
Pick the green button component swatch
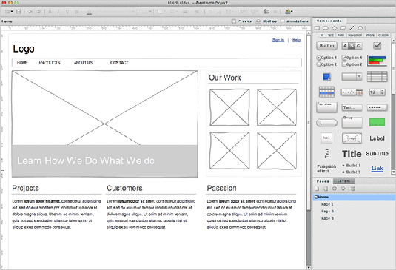[377, 123]
